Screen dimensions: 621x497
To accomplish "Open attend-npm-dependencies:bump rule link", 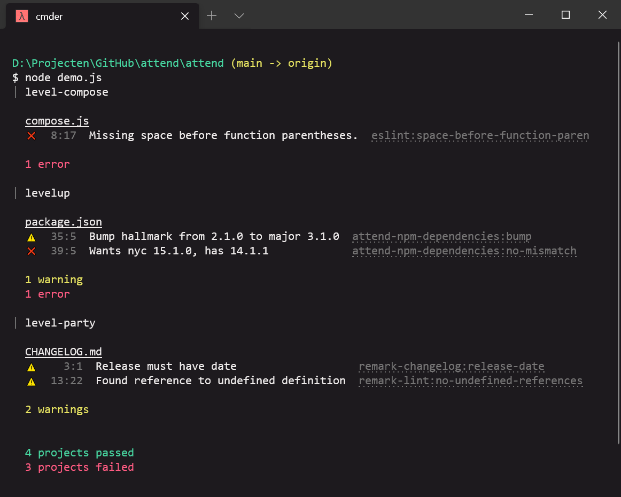I will click(441, 236).
